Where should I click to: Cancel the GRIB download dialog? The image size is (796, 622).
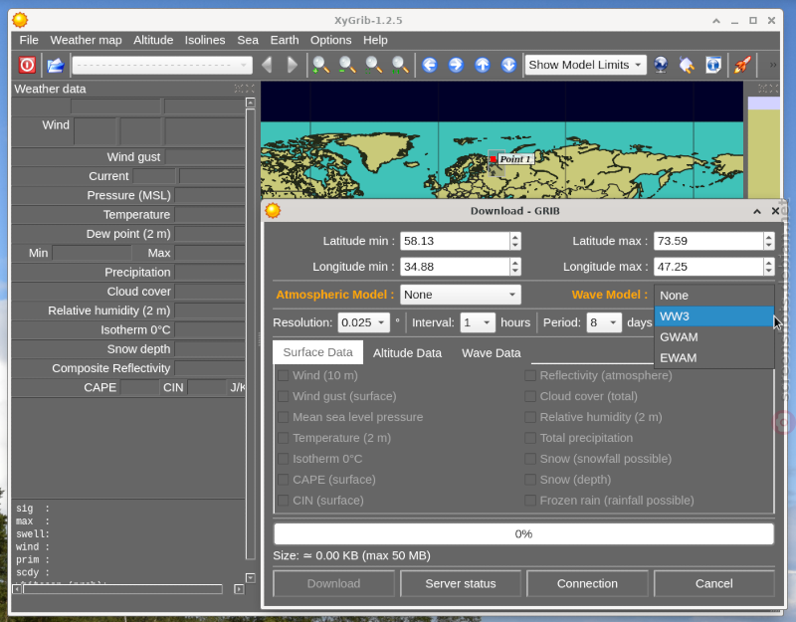(713, 584)
